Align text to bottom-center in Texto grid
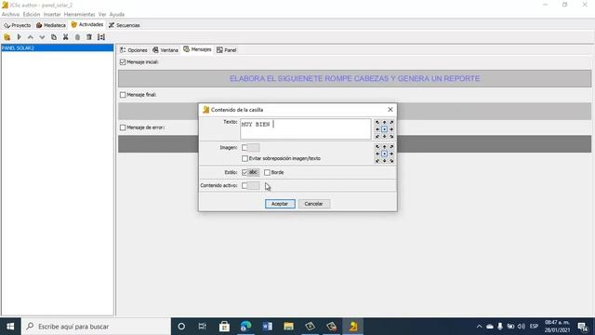The image size is (595, 335). click(384, 137)
